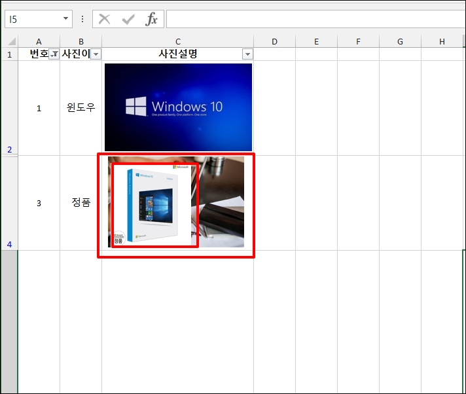Select column C header
Viewport: 466px width, 394px height.
178,41
